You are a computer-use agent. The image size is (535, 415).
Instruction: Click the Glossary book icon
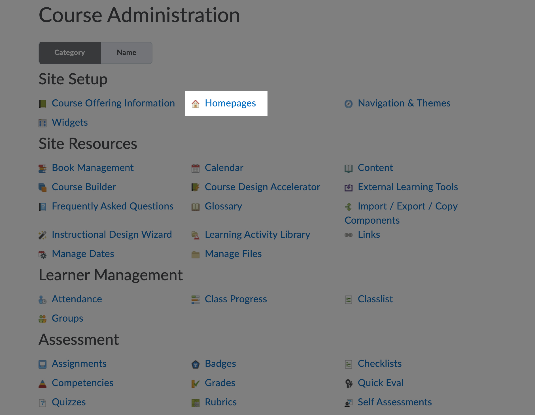coord(195,207)
